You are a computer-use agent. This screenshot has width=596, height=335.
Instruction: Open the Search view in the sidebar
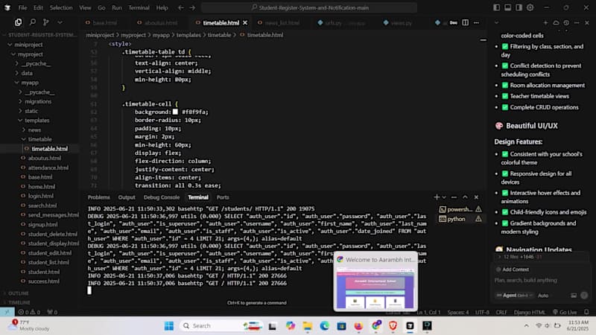pyautogui.click(x=33, y=22)
